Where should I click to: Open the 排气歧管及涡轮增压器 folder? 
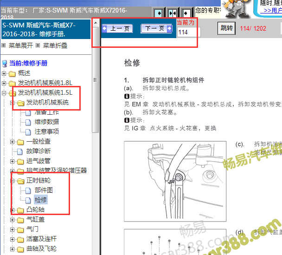click(x=57, y=170)
